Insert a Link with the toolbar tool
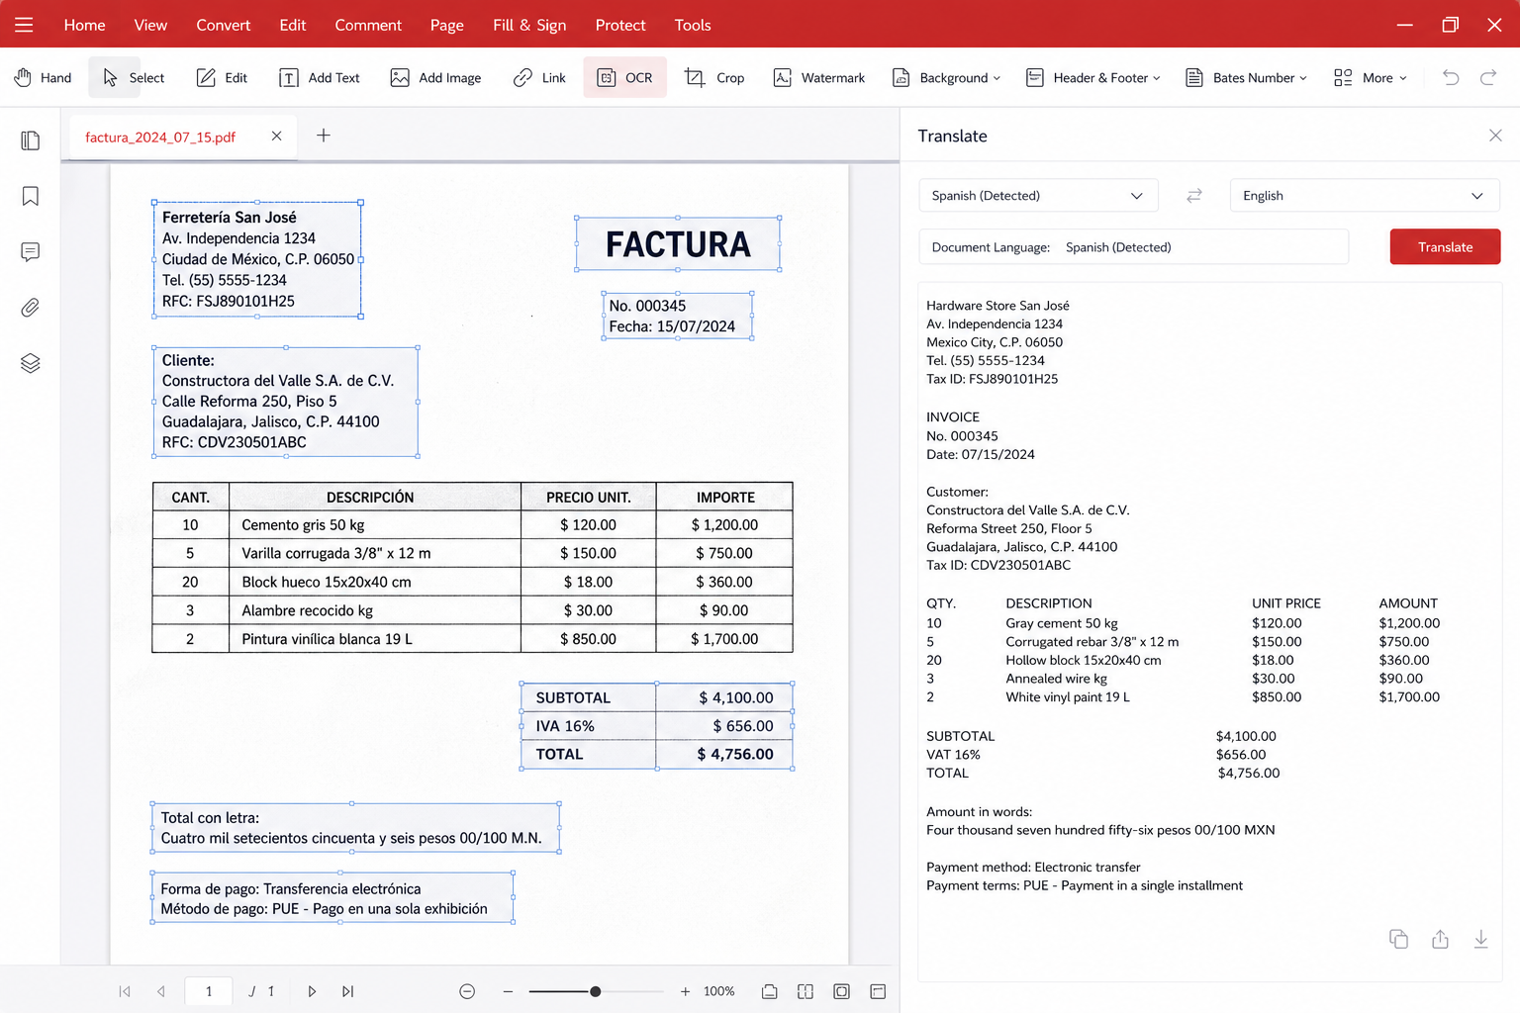This screenshot has height=1013, width=1520. click(539, 77)
